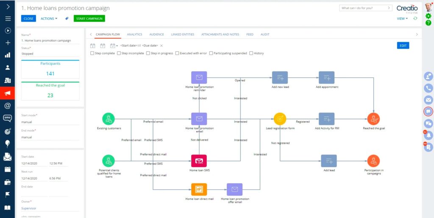Toggle the Step complete checkbox
The height and width of the screenshot is (218, 434).
(92, 53)
